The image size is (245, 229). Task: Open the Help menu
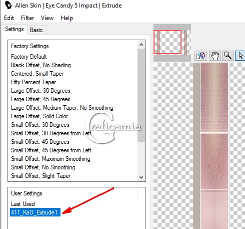[66, 18]
